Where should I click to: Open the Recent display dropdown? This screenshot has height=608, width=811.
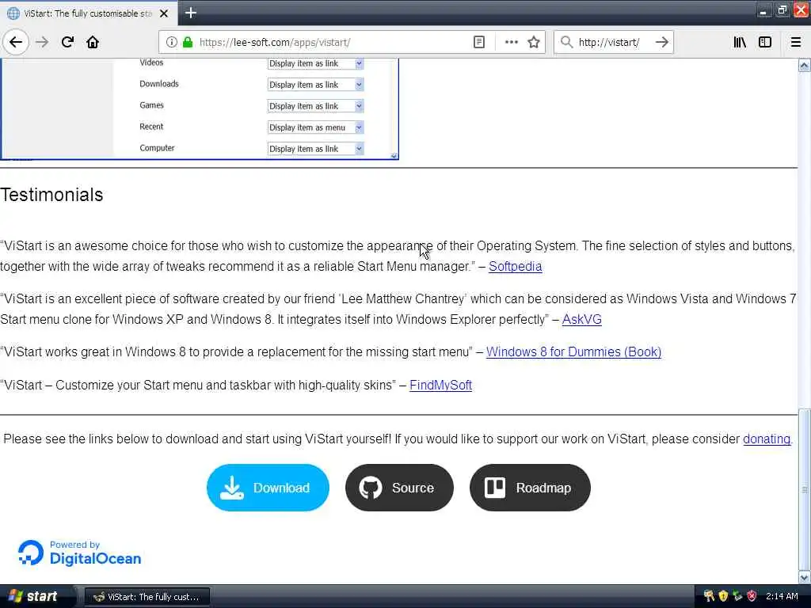(x=315, y=127)
